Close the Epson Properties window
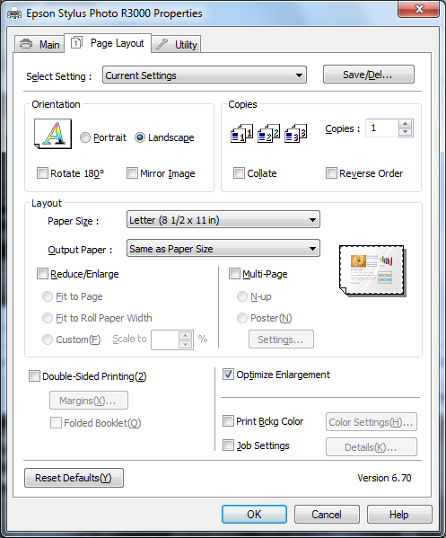The width and height of the screenshot is (446, 538). [x=418, y=9]
